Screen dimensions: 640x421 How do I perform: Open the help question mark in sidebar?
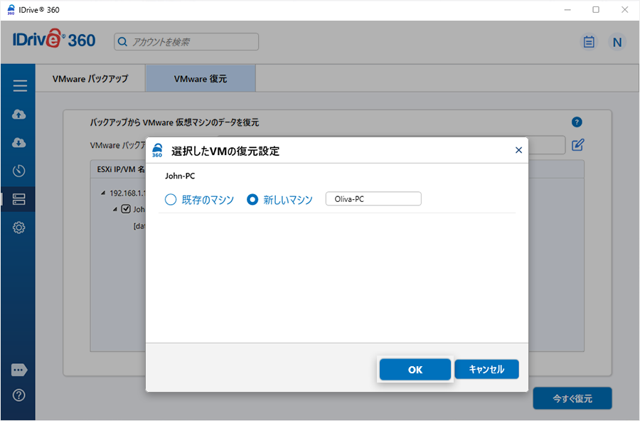(20, 395)
